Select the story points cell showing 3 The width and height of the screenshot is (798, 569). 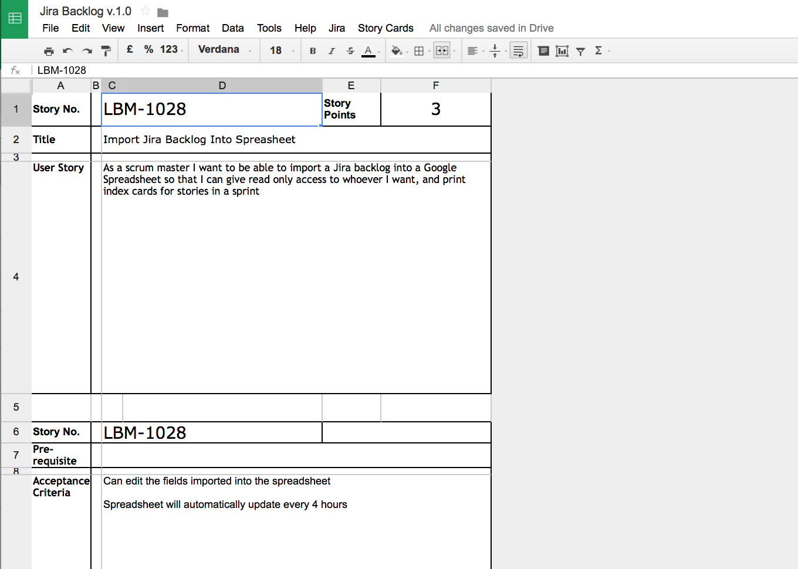click(x=435, y=109)
